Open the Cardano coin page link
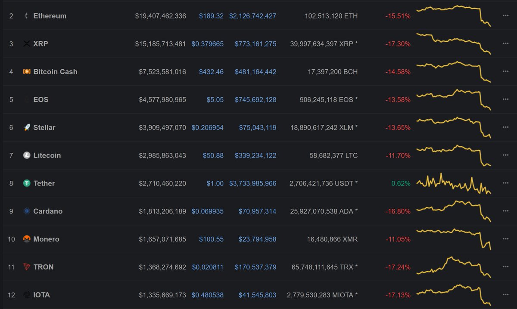This screenshot has width=517, height=309. pyautogui.click(x=48, y=211)
